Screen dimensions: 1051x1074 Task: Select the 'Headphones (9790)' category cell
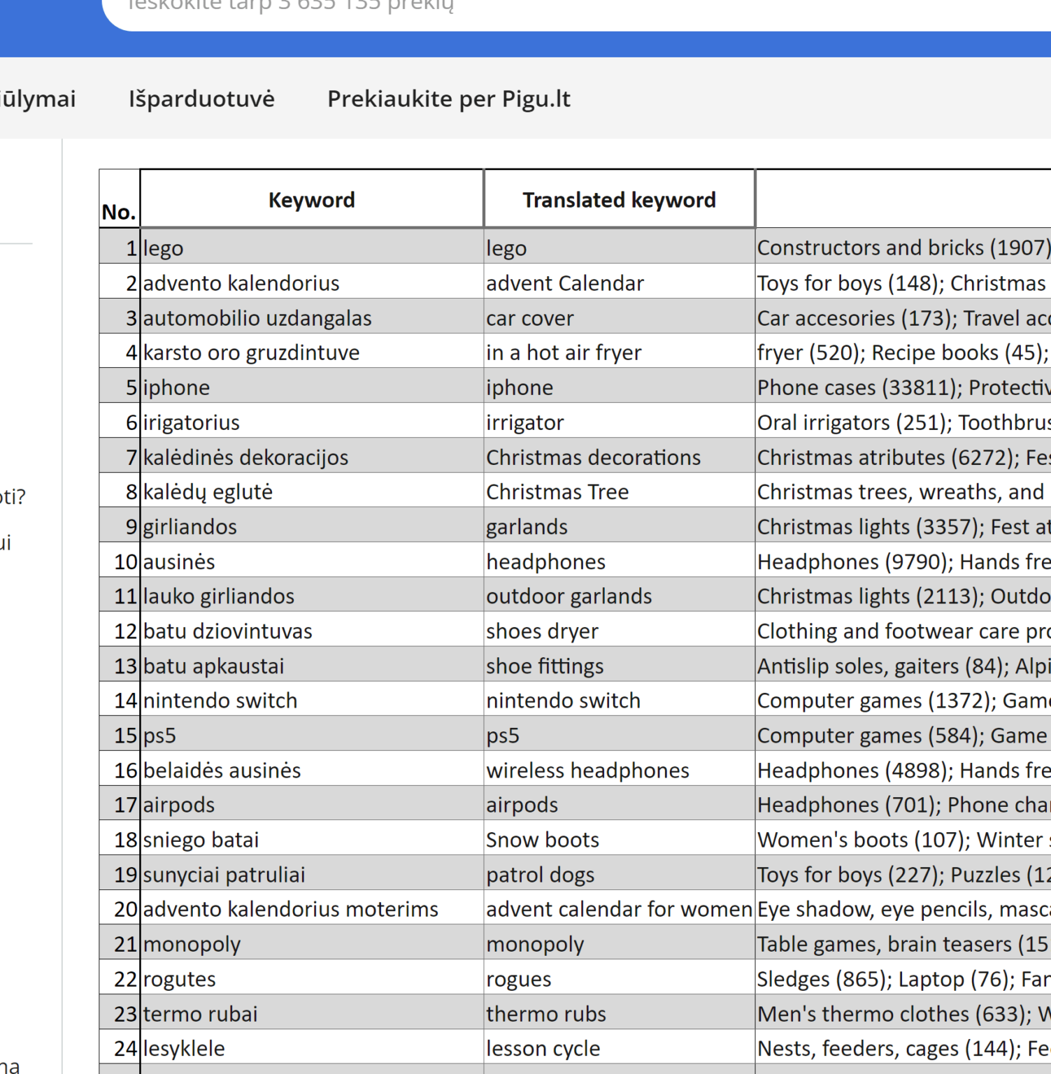coord(903,559)
